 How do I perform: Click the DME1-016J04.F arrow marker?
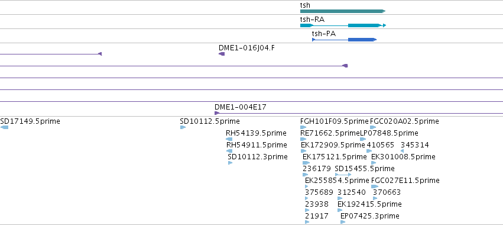point(222,54)
